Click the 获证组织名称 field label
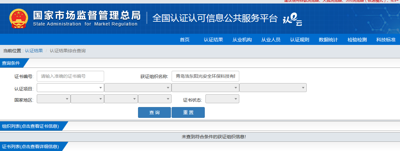 click(x=154, y=77)
